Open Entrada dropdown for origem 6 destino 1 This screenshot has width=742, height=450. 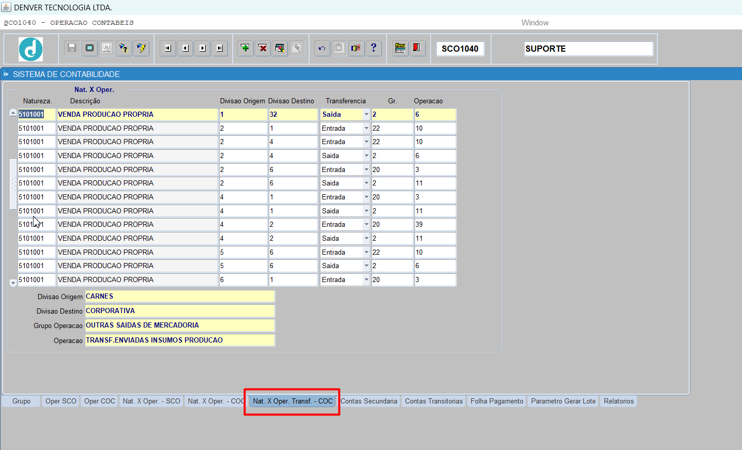coord(366,280)
